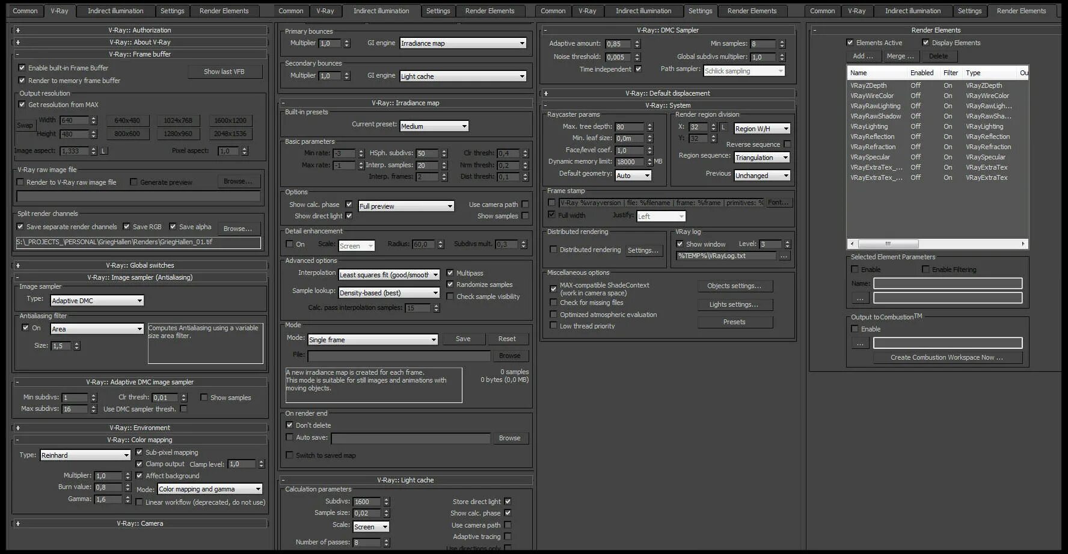Click the Add ... render element button
1068x554 pixels.
(x=863, y=56)
